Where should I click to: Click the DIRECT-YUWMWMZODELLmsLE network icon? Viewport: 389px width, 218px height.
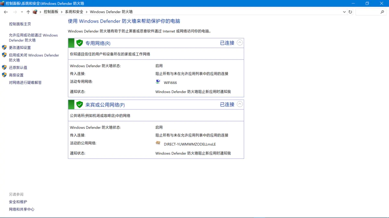(x=158, y=143)
